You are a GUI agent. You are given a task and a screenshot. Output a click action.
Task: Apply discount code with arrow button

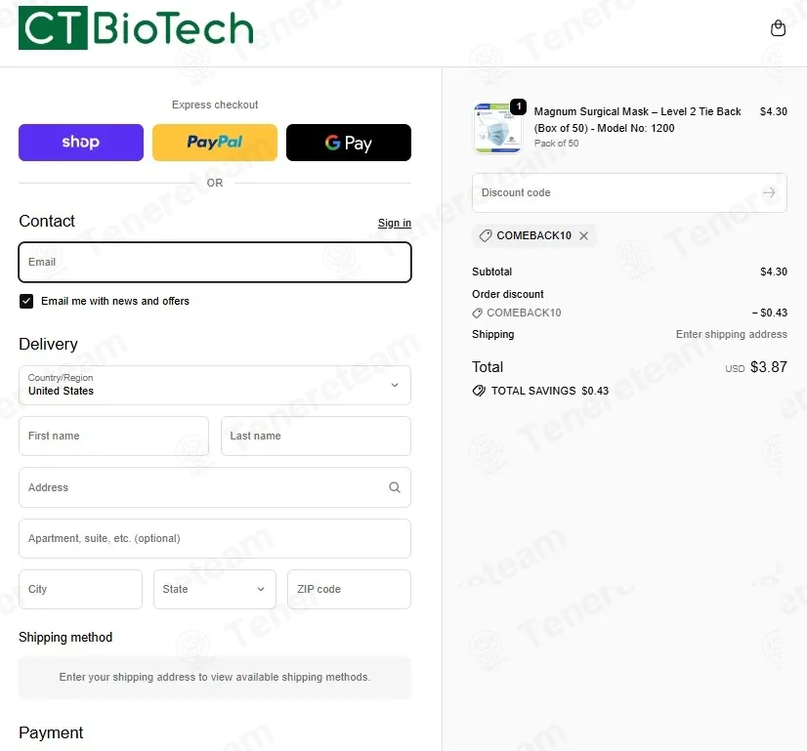click(769, 192)
